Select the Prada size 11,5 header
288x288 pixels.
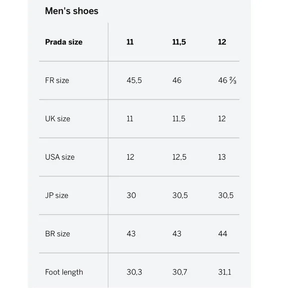click(179, 42)
